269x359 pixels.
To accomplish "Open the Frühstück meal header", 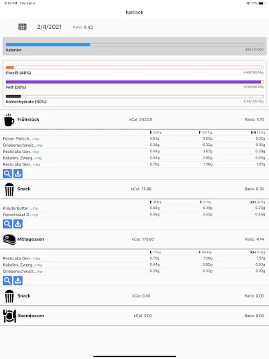I will click(135, 120).
